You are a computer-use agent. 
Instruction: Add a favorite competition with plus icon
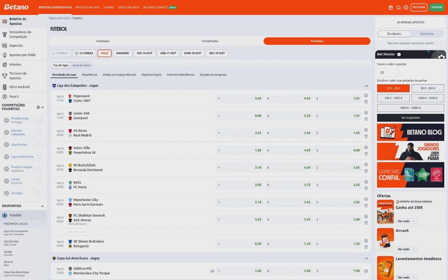point(38,107)
